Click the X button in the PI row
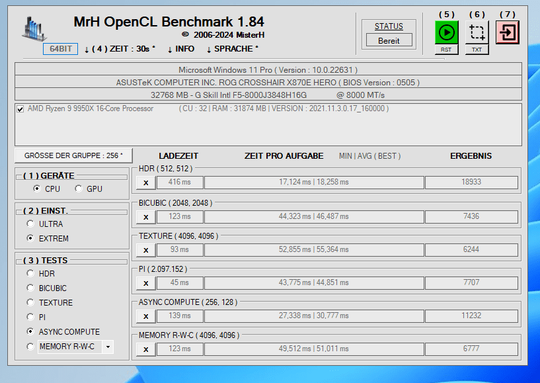540x383 pixels. pos(145,283)
